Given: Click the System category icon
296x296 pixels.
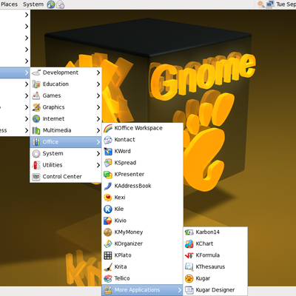Looking at the screenshot, I should (x=36, y=154).
